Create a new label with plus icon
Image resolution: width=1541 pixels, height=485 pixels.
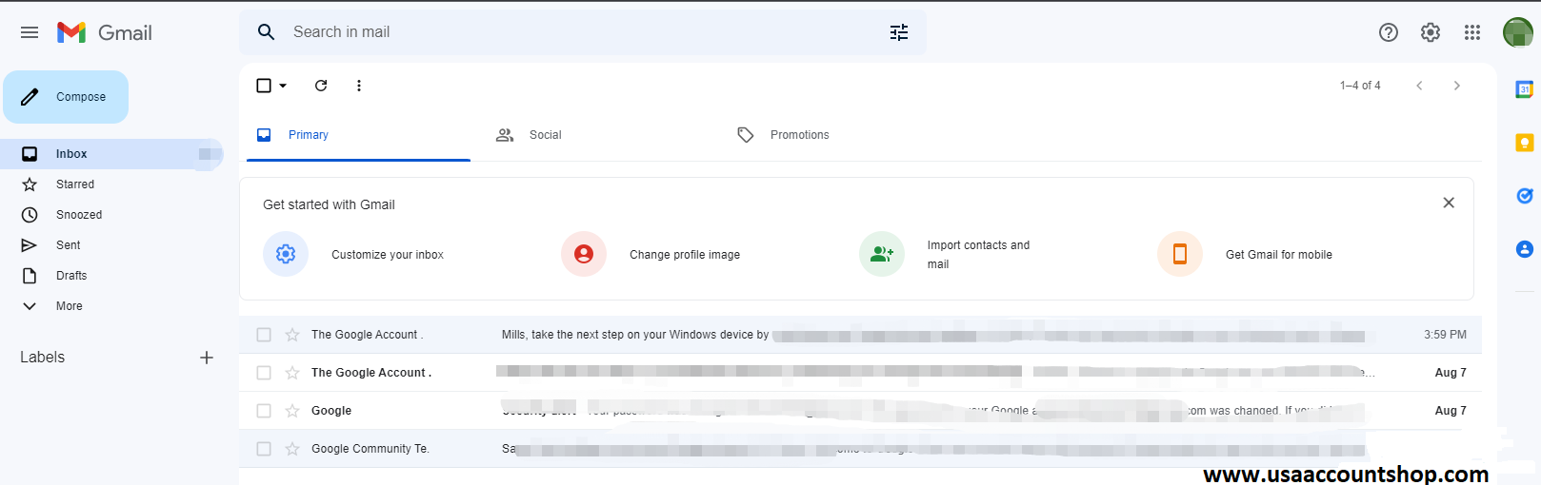[x=207, y=358]
